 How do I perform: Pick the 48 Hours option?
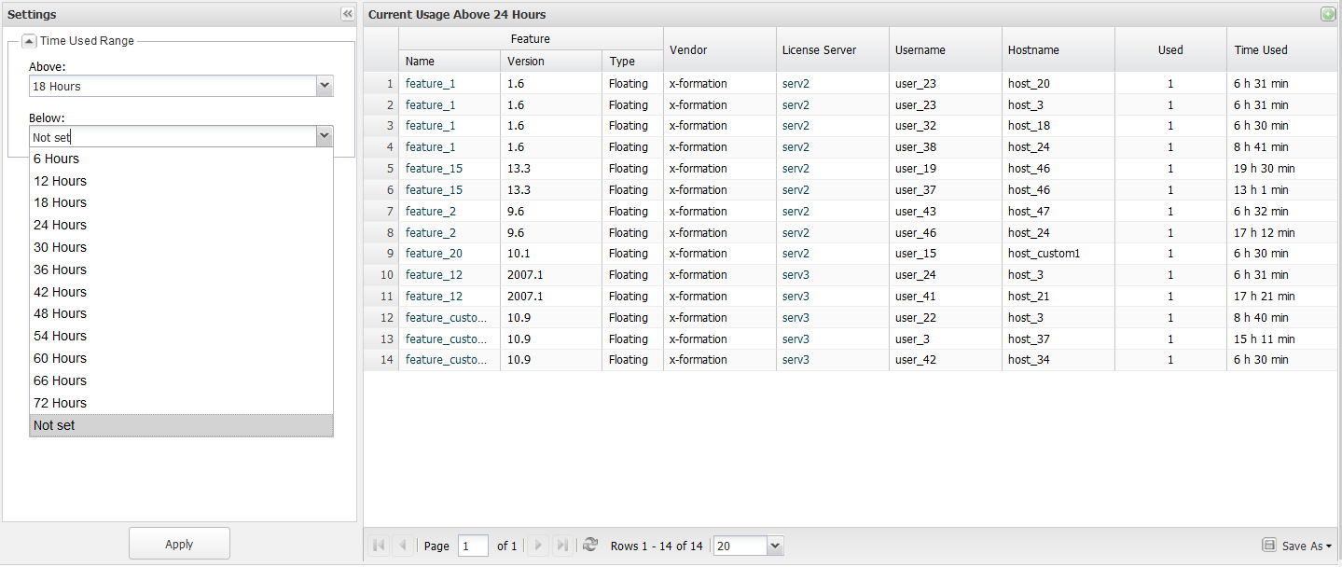tap(181, 313)
